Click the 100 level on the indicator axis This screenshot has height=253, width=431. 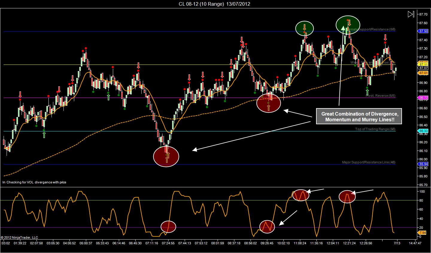click(x=422, y=191)
